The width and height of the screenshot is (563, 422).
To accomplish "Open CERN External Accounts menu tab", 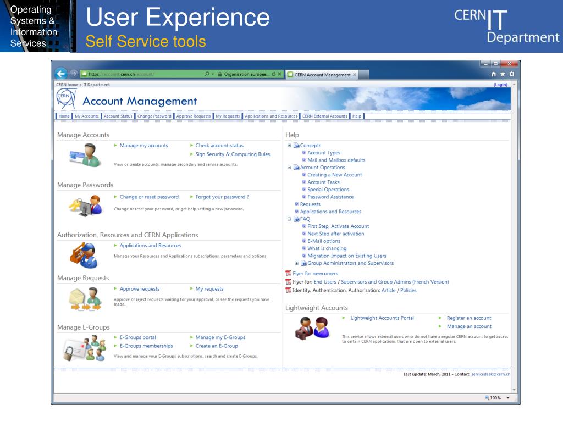I will [324, 116].
